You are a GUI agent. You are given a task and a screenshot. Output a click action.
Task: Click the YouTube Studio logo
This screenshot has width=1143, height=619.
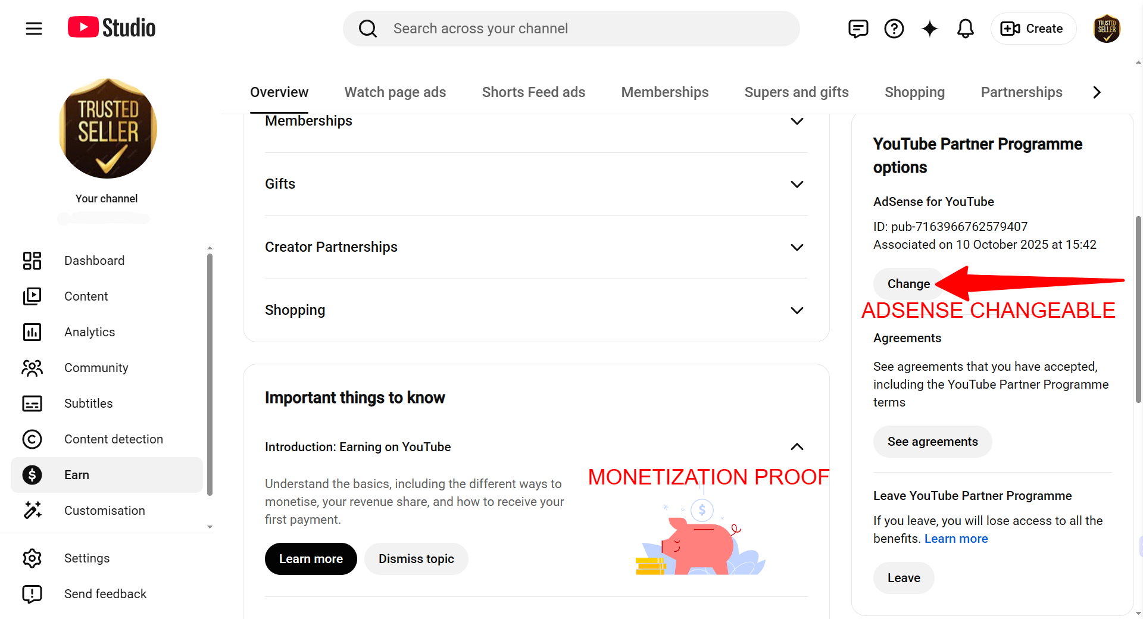click(111, 28)
